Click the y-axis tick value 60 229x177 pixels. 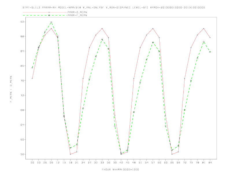point(22,140)
